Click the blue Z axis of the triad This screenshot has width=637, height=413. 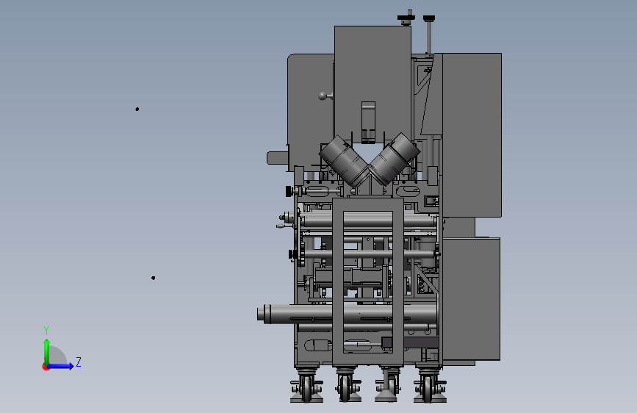[60, 366]
